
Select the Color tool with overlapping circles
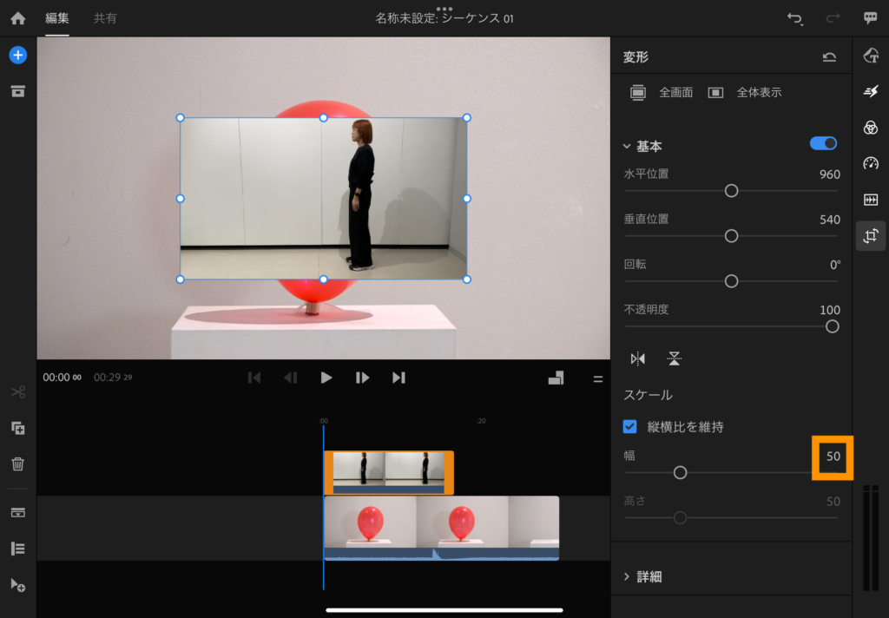coord(871,128)
